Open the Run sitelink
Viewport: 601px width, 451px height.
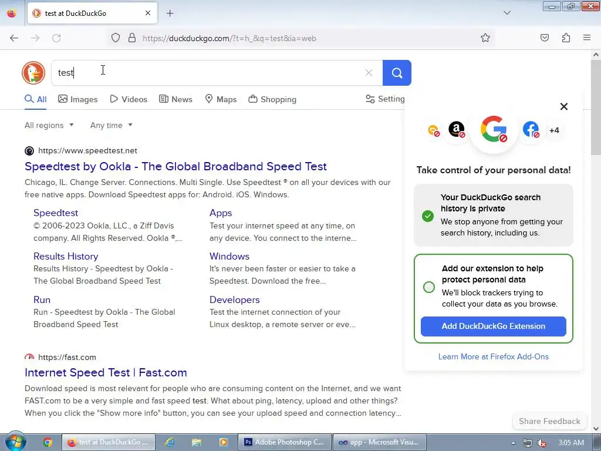click(x=42, y=299)
